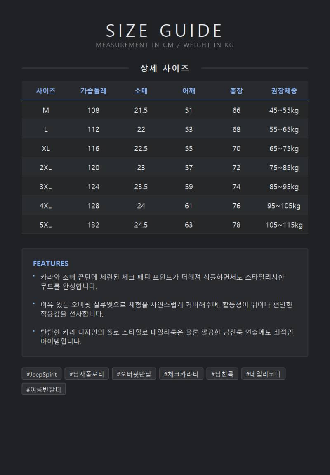
Task: Click the #남친룩 hashtag
Action: tap(222, 374)
